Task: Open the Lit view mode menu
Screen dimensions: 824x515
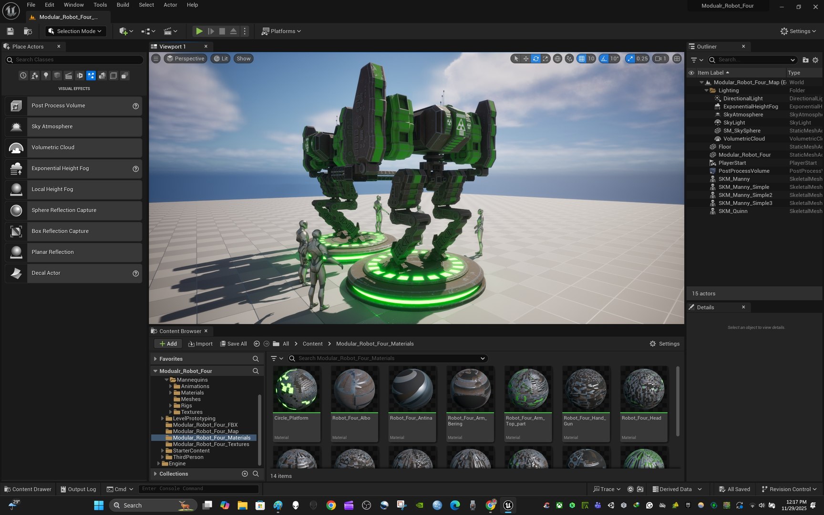Action: (220, 59)
